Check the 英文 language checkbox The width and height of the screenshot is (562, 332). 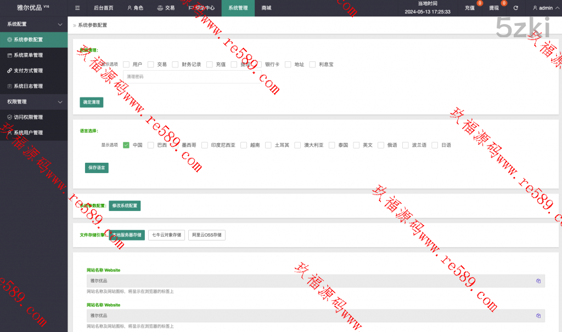[356, 145]
